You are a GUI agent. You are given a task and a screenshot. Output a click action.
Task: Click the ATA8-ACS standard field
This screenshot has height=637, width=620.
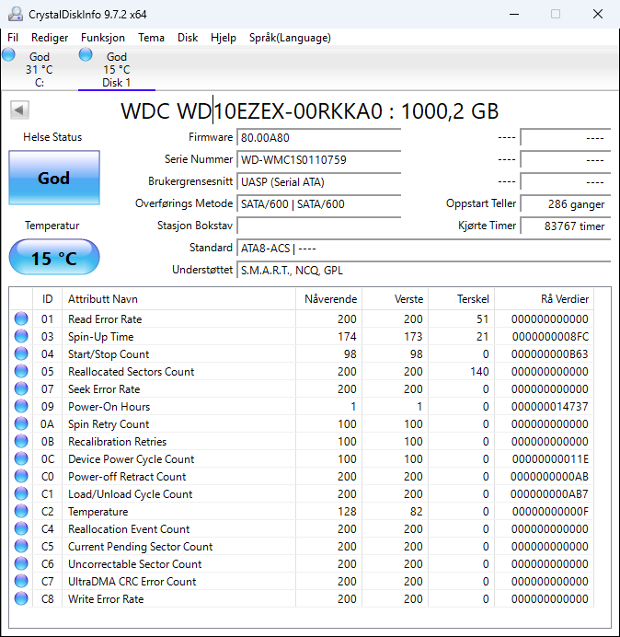pyautogui.click(x=423, y=249)
